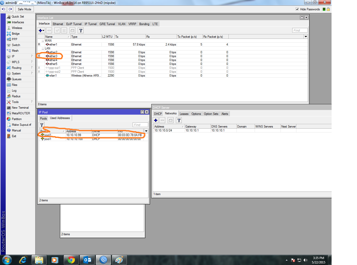Open the Used Addresses tab in IP Pool
Screen dimensions: 357x265
(x=60, y=118)
